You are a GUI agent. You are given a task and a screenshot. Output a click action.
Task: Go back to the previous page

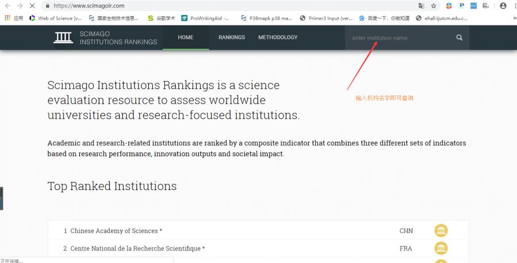pos(7,6)
